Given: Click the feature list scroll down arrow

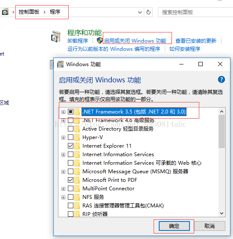Looking at the screenshot, I should tap(222, 213).
